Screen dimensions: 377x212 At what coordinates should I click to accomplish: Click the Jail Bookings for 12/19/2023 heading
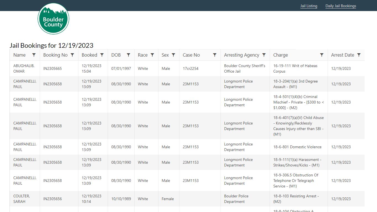pyautogui.click(x=51, y=45)
